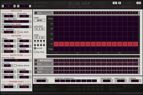Increase send bank value with right arrow
This screenshot has height=95, width=143.
112,81
